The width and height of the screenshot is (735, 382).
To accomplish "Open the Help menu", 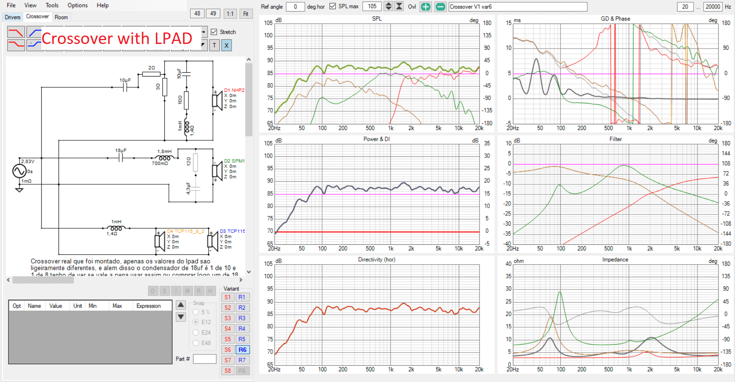I will coord(102,5).
